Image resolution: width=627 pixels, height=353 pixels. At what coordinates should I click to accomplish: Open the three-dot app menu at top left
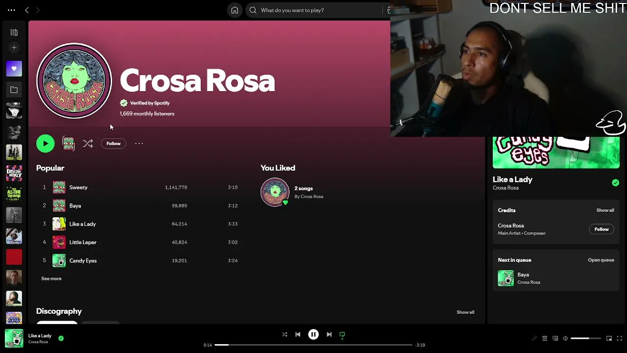point(11,10)
